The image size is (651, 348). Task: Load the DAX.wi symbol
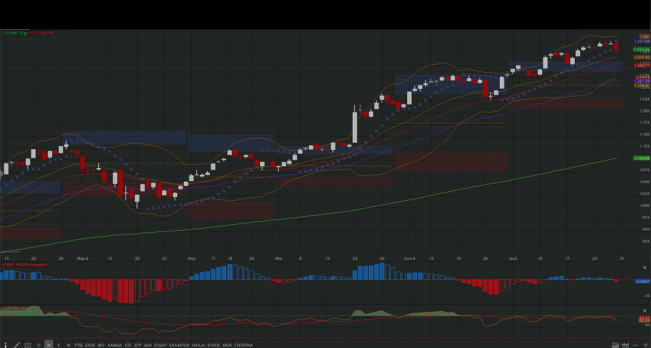199,345
